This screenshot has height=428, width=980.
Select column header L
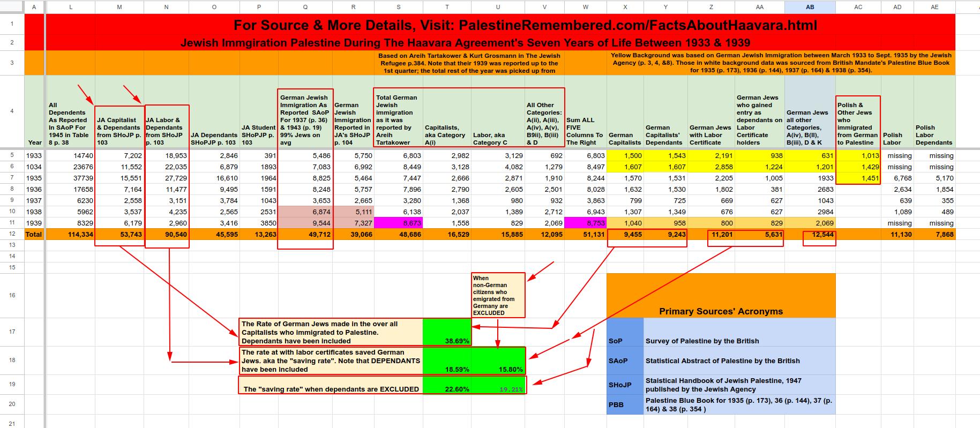pos(71,7)
